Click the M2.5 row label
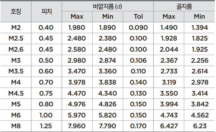This screenshot has width=216, height=132. pos(16,38)
